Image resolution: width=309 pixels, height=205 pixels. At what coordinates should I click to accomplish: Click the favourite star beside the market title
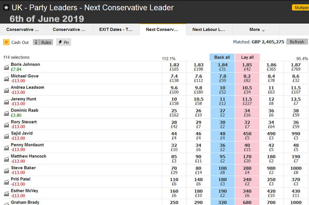point(6,8)
